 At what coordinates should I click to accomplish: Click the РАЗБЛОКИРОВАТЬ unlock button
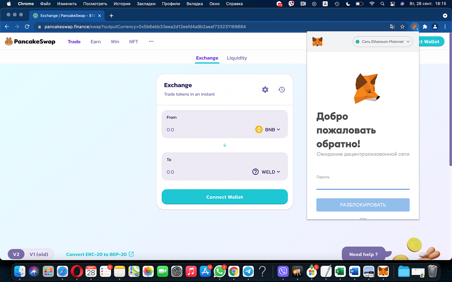pos(363,205)
